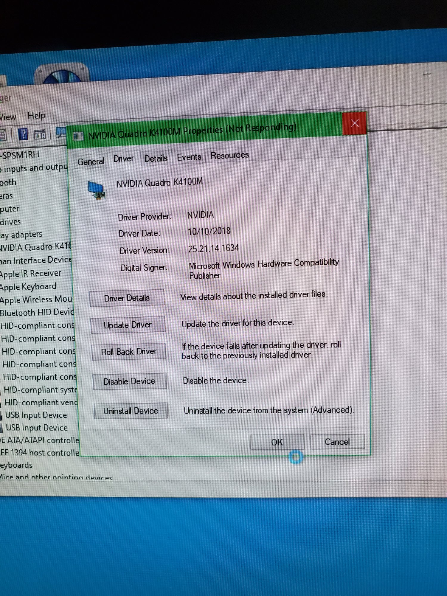Switch to the Resources tab
Viewport: 447px width, 596px height.
pos(229,155)
